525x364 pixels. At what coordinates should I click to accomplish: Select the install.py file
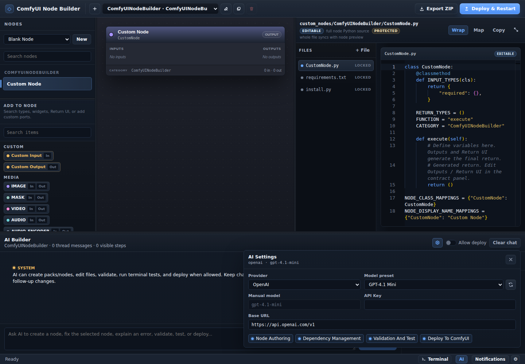point(336,90)
